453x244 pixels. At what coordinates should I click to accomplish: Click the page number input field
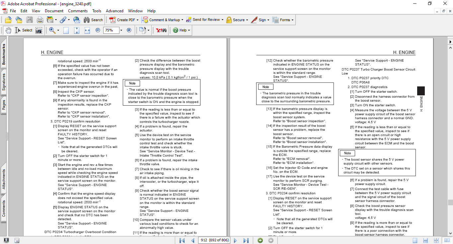point(214,240)
